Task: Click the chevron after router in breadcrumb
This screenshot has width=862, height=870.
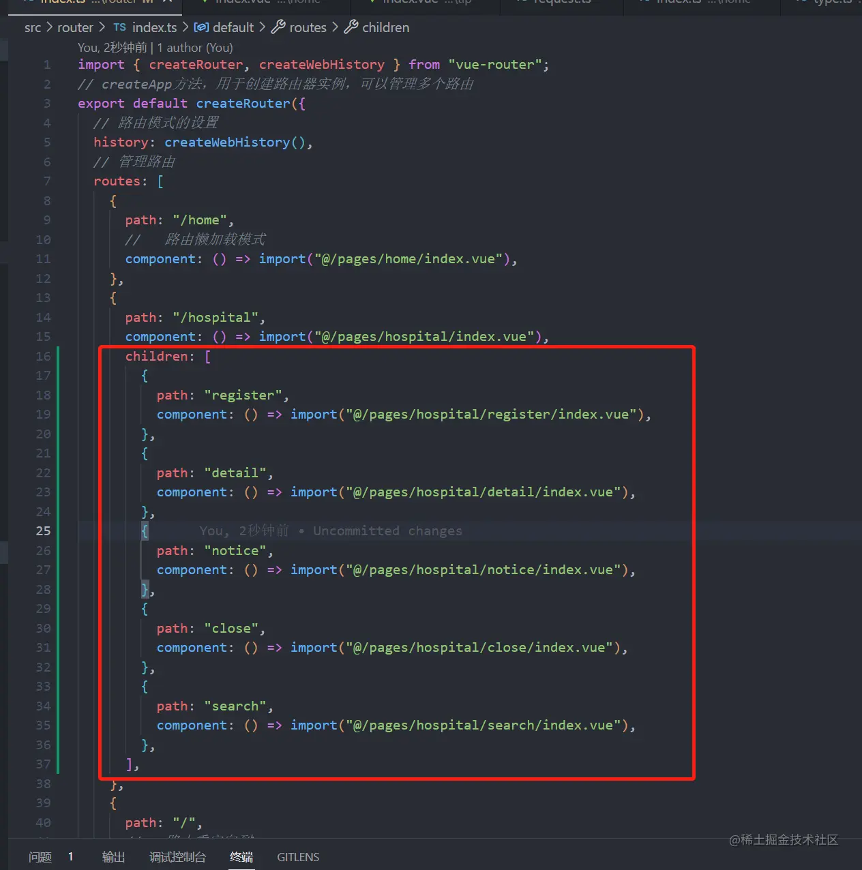Action: coord(102,27)
